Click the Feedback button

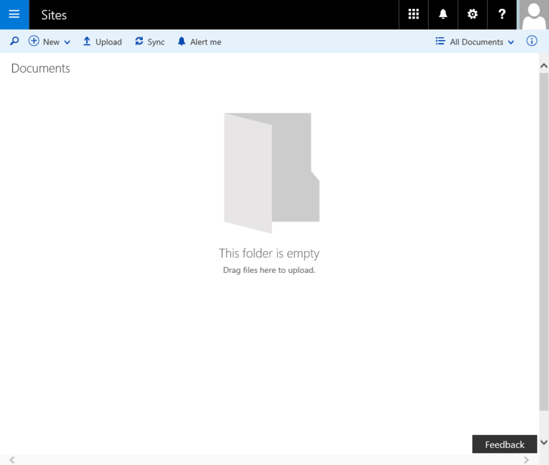(x=504, y=444)
